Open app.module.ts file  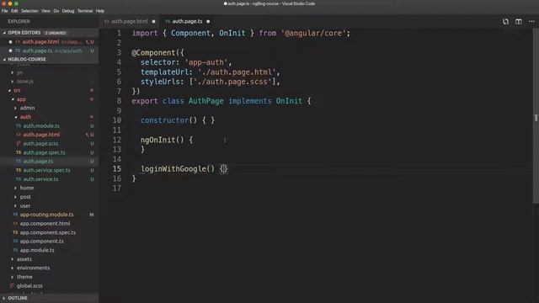(49, 250)
